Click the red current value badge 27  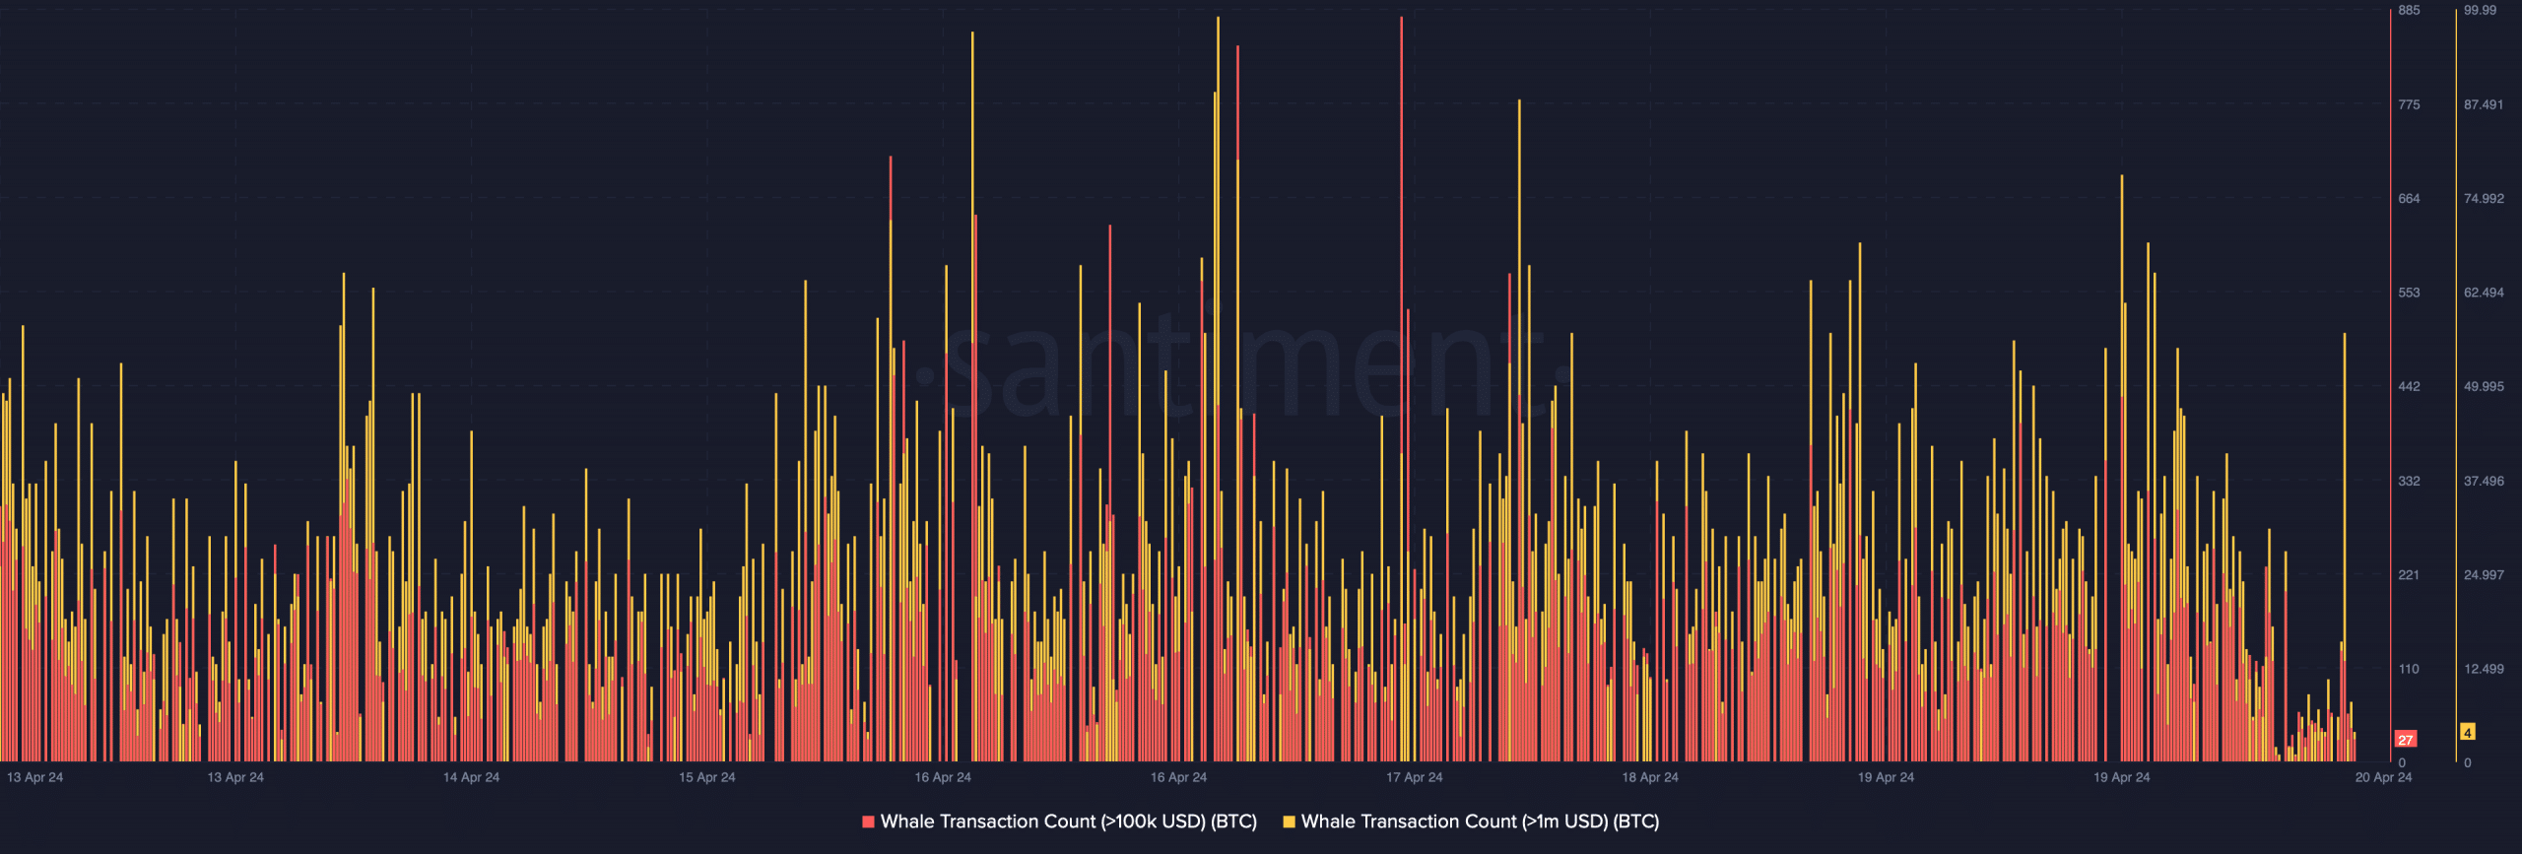2406,740
